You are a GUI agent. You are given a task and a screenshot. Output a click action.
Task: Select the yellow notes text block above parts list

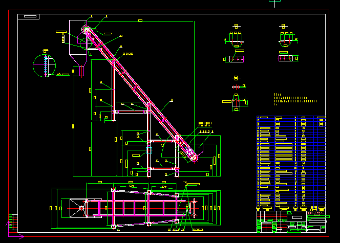295,99
